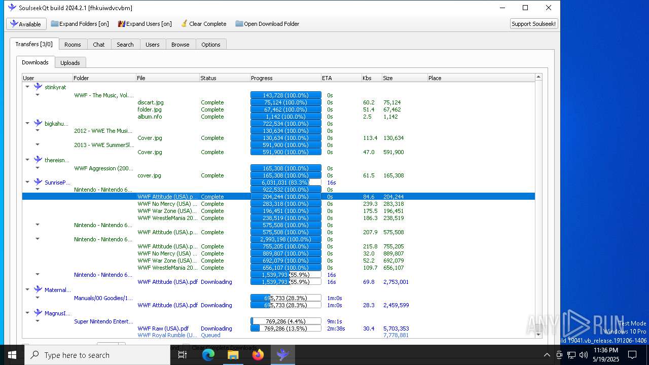Launch Firefox from the taskbar
The image size is (649, 365).
[x=258, y=355]
